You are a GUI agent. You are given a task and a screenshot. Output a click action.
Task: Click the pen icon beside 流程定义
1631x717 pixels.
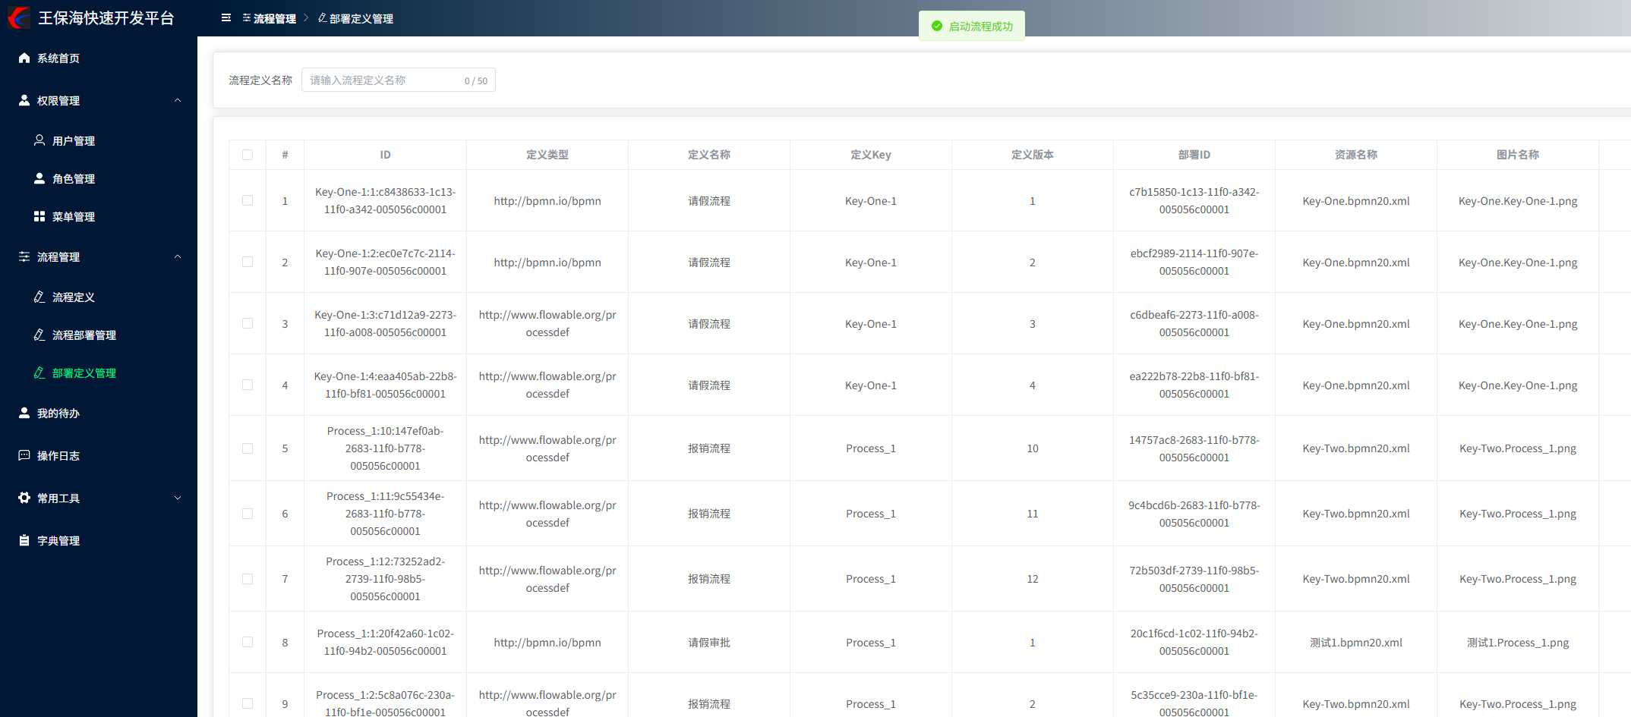[39, 297]
